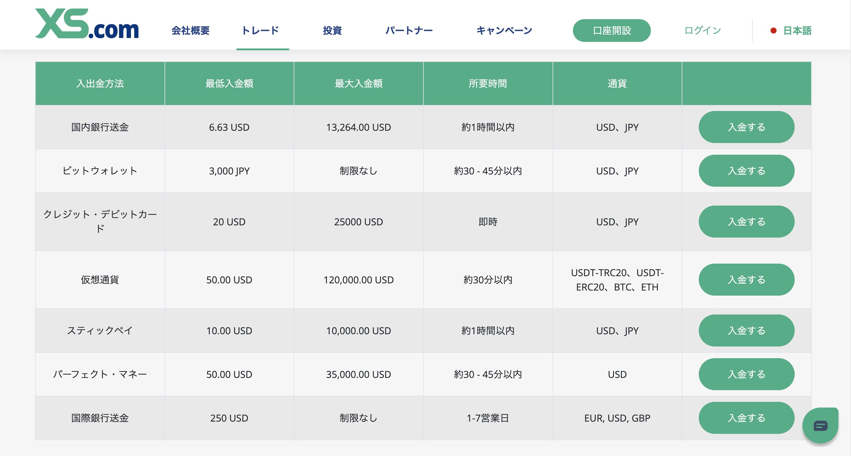Click 入金する for 仮想通貨
Image resolution: width=851 pixels, height=456 pixels.
(x=746, y=280)
